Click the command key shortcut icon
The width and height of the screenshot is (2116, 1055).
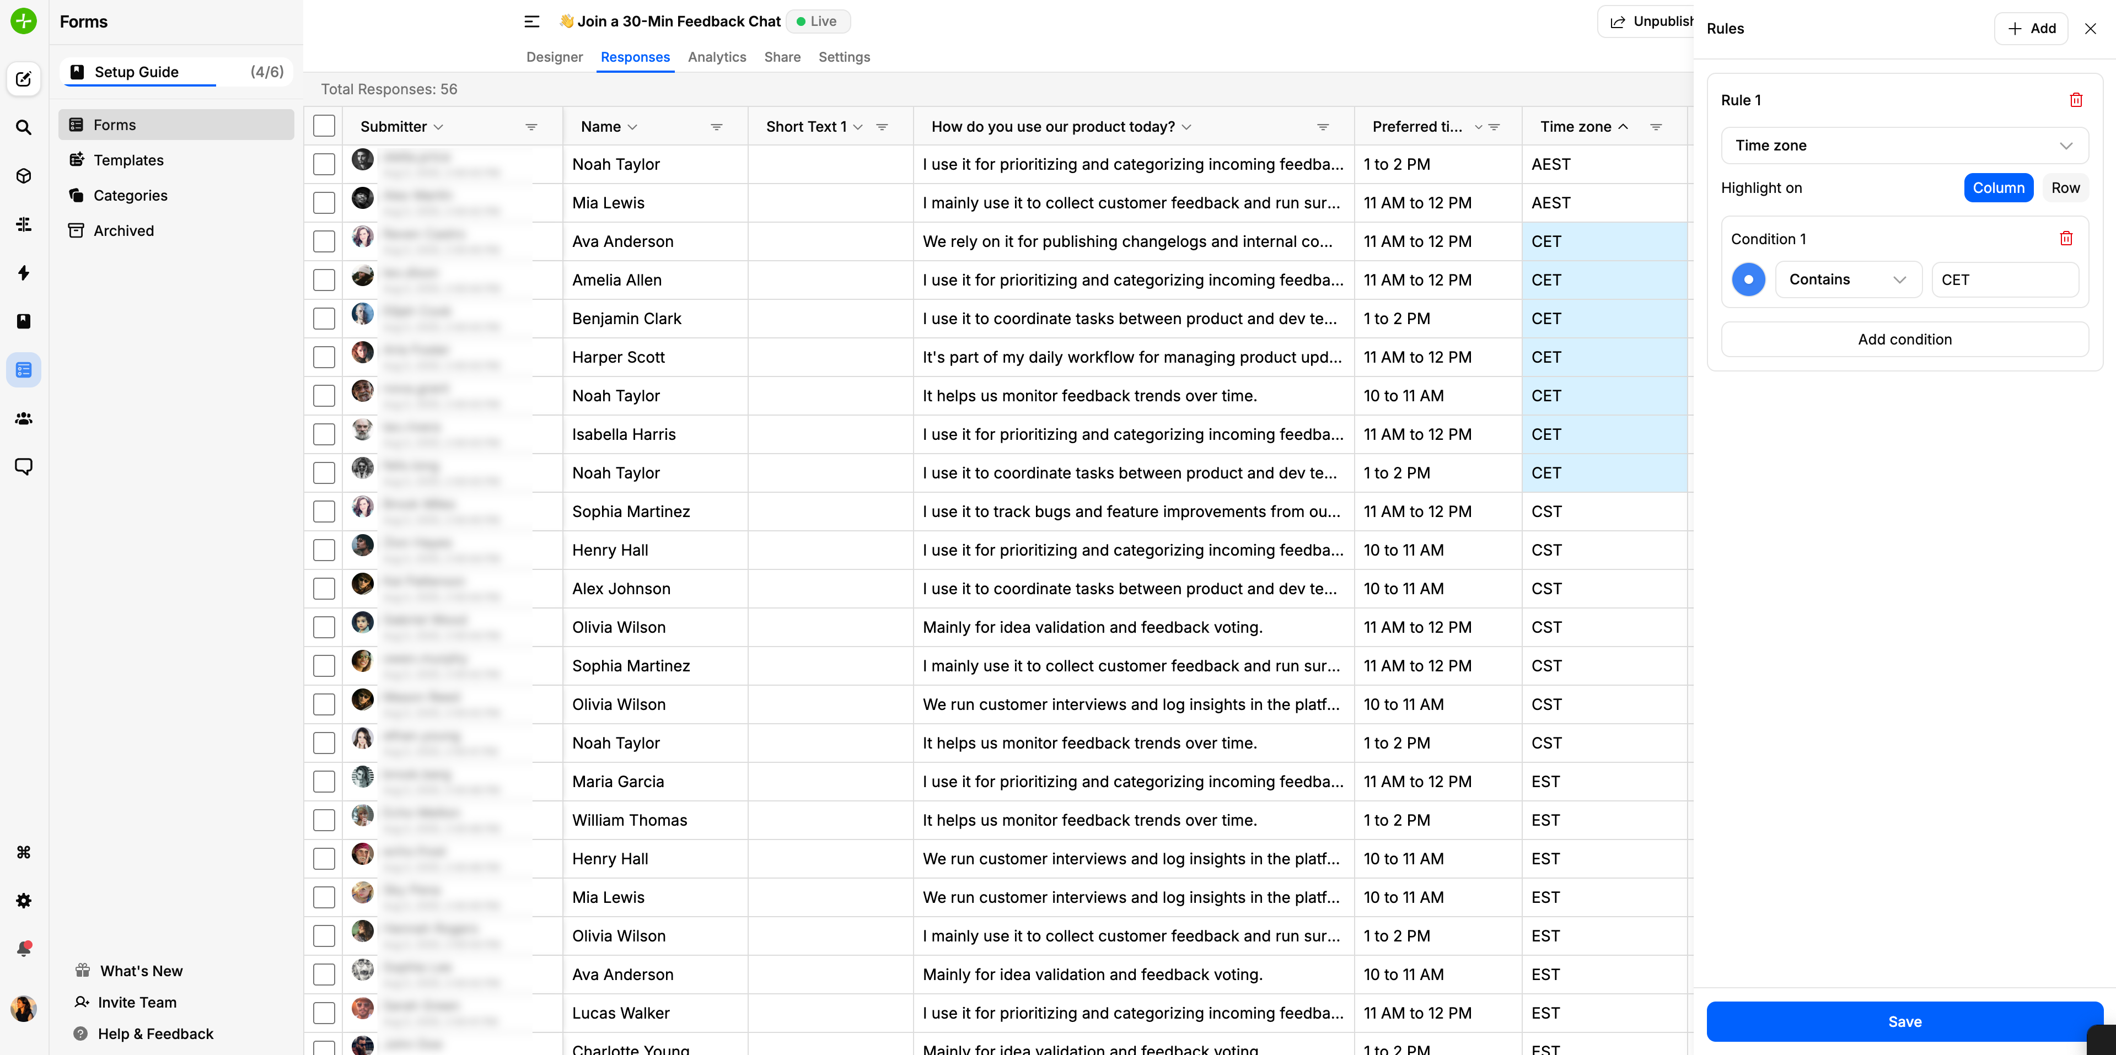(x=24, y=852)
